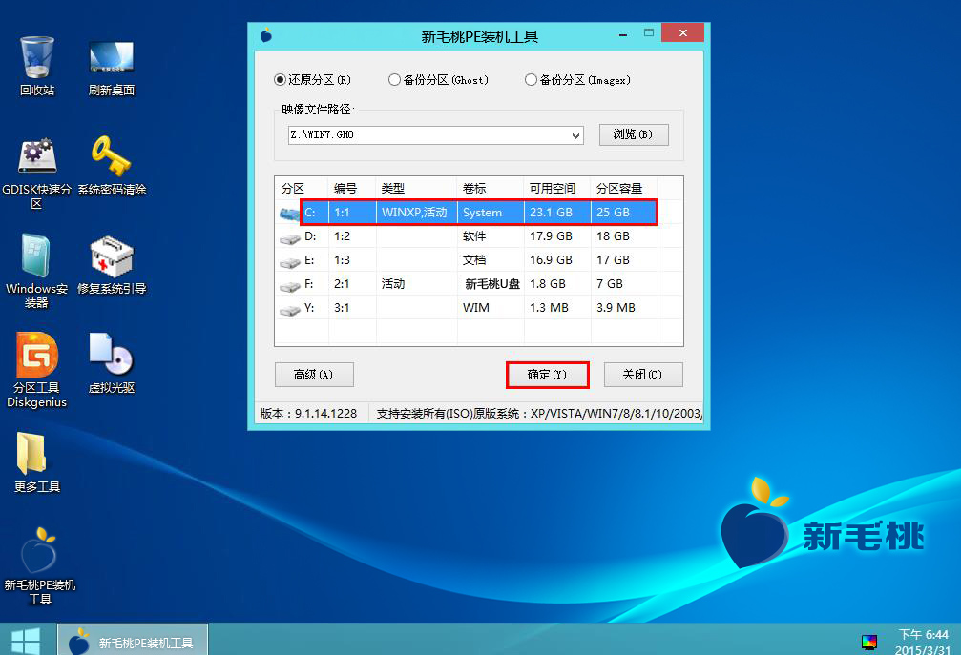
Task: Click the E: drive icon in partition list
Action: coord(289,261)
